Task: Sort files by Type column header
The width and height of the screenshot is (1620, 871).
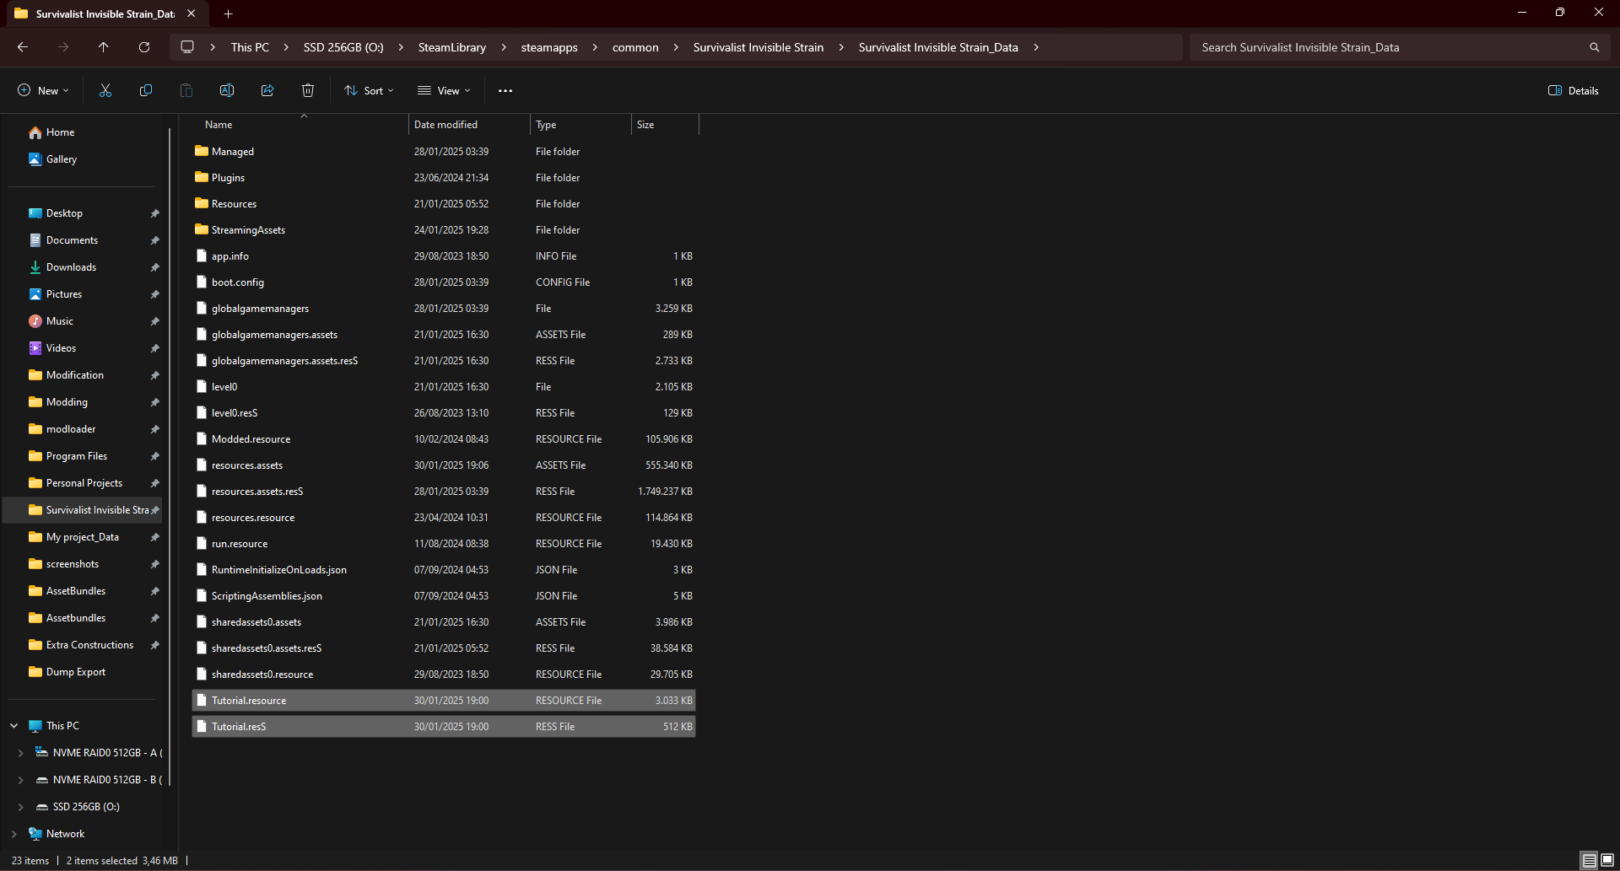Action: tap(580, 125)
